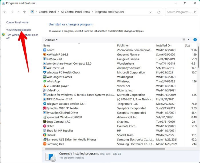200x163 pixels.
Task: Click the horizontal scrollbar thumb
Action: pos(105,149)
